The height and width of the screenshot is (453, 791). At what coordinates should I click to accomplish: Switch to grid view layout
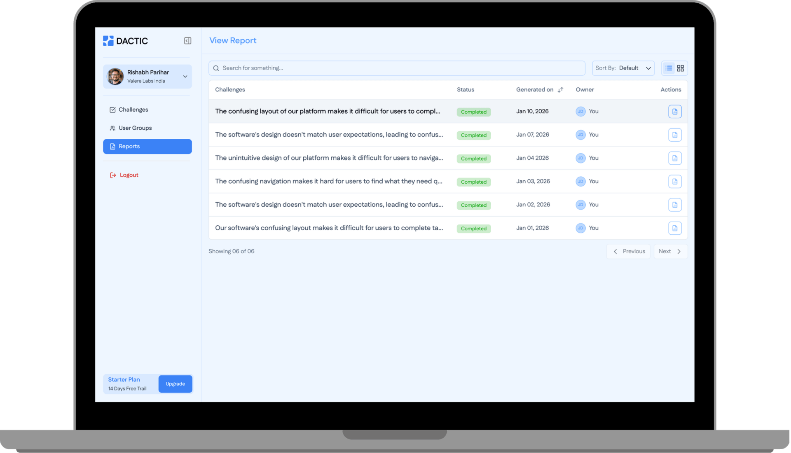681,68
